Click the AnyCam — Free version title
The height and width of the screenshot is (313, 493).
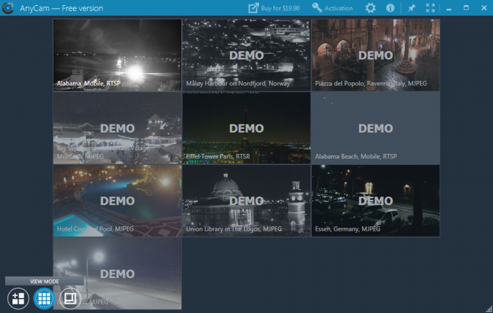tap(61, 8)
